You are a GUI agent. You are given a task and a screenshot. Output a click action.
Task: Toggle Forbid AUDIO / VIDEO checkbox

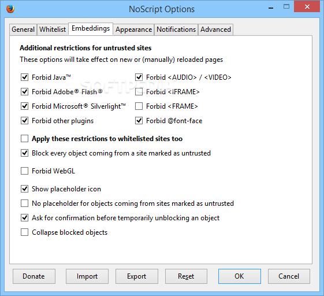tap(139, 77)
